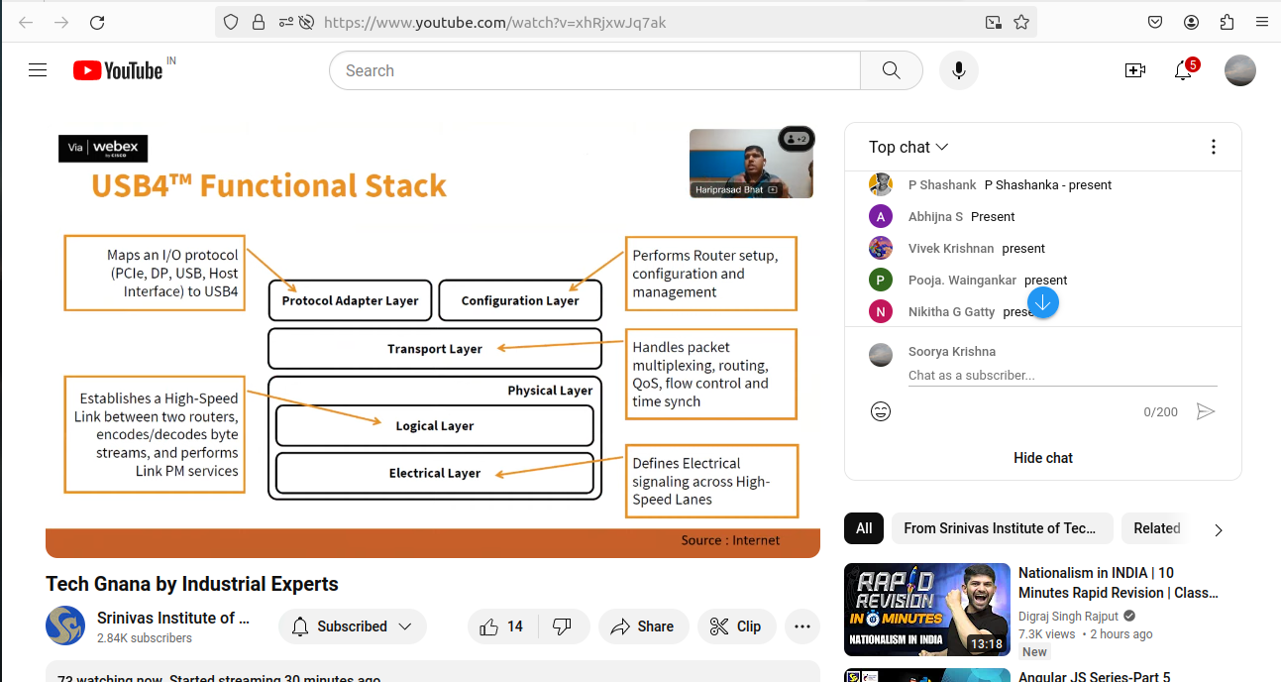Select the Related filter chip

(1156, 528)
